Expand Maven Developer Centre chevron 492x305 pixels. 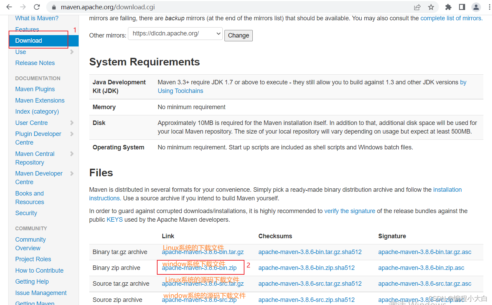[72, 173]
